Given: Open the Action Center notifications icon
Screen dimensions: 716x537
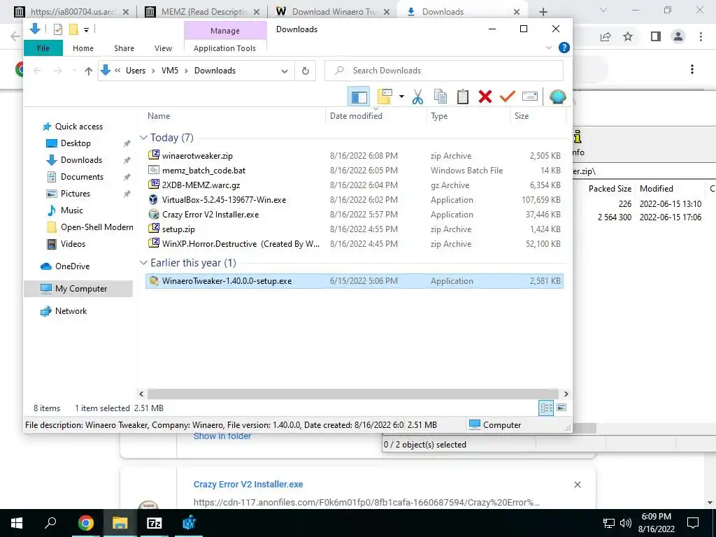Looking at the screenshot, I should click(x=693, y=523).
